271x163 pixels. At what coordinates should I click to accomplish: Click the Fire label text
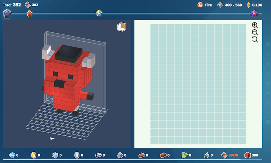pos(208,5)
